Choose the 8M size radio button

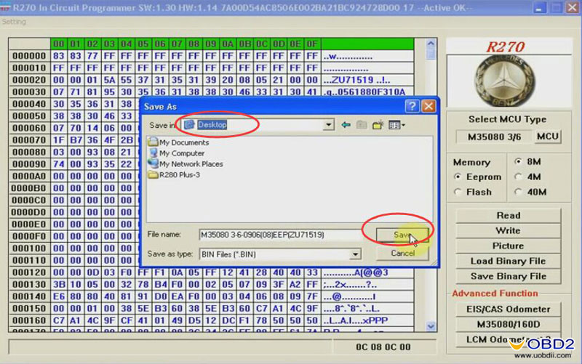[x=528, y=161]
